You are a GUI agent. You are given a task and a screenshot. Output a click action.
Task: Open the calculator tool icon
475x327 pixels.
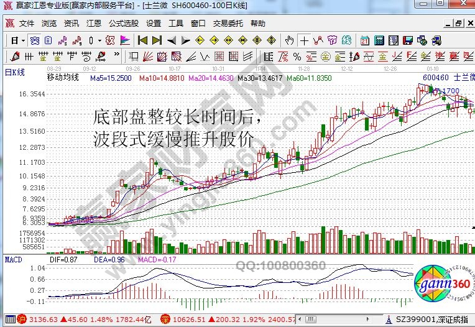point(379,40)
